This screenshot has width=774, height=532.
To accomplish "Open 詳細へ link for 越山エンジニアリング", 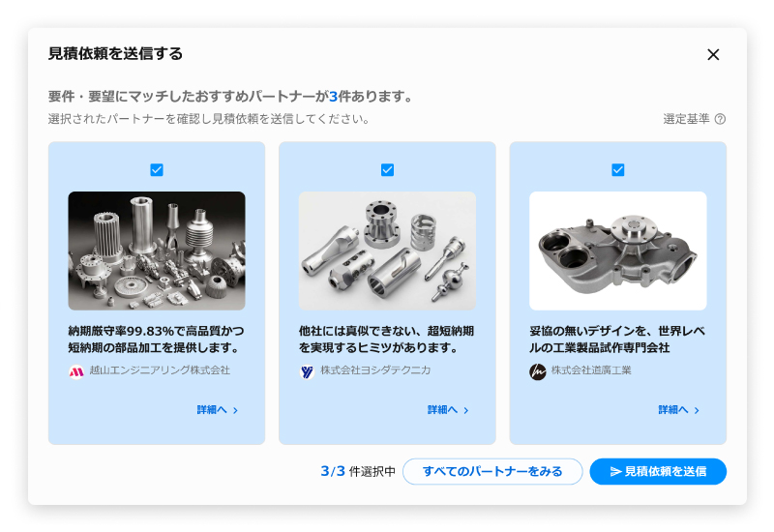I will pos(217,409).
